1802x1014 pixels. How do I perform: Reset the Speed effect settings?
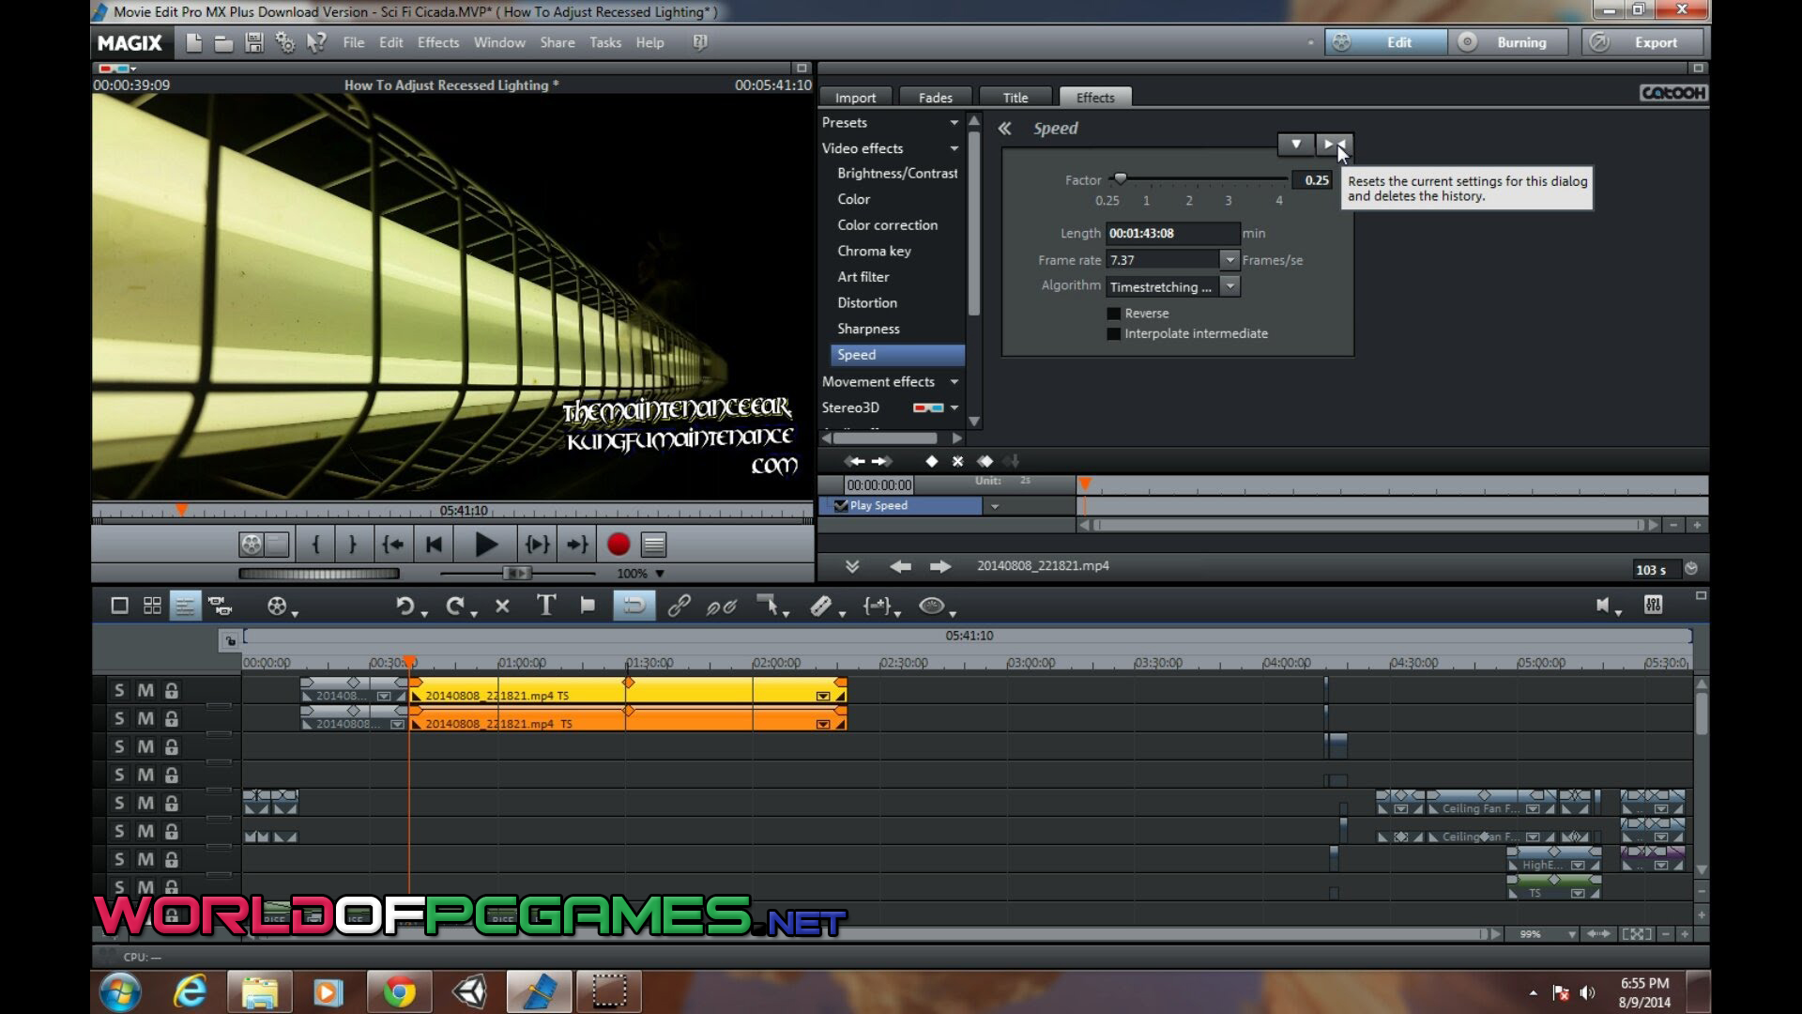(x=1334, y=145)
